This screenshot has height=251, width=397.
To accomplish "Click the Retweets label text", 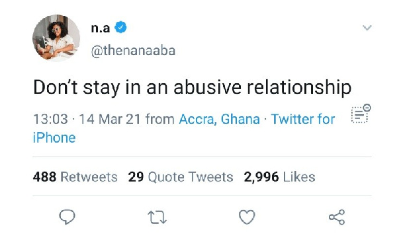I will [x=89, y=177].
